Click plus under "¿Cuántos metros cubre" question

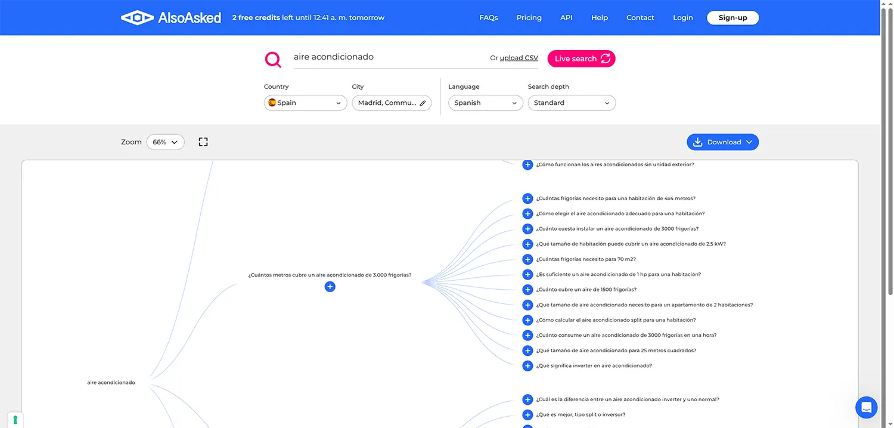[330, 287]
